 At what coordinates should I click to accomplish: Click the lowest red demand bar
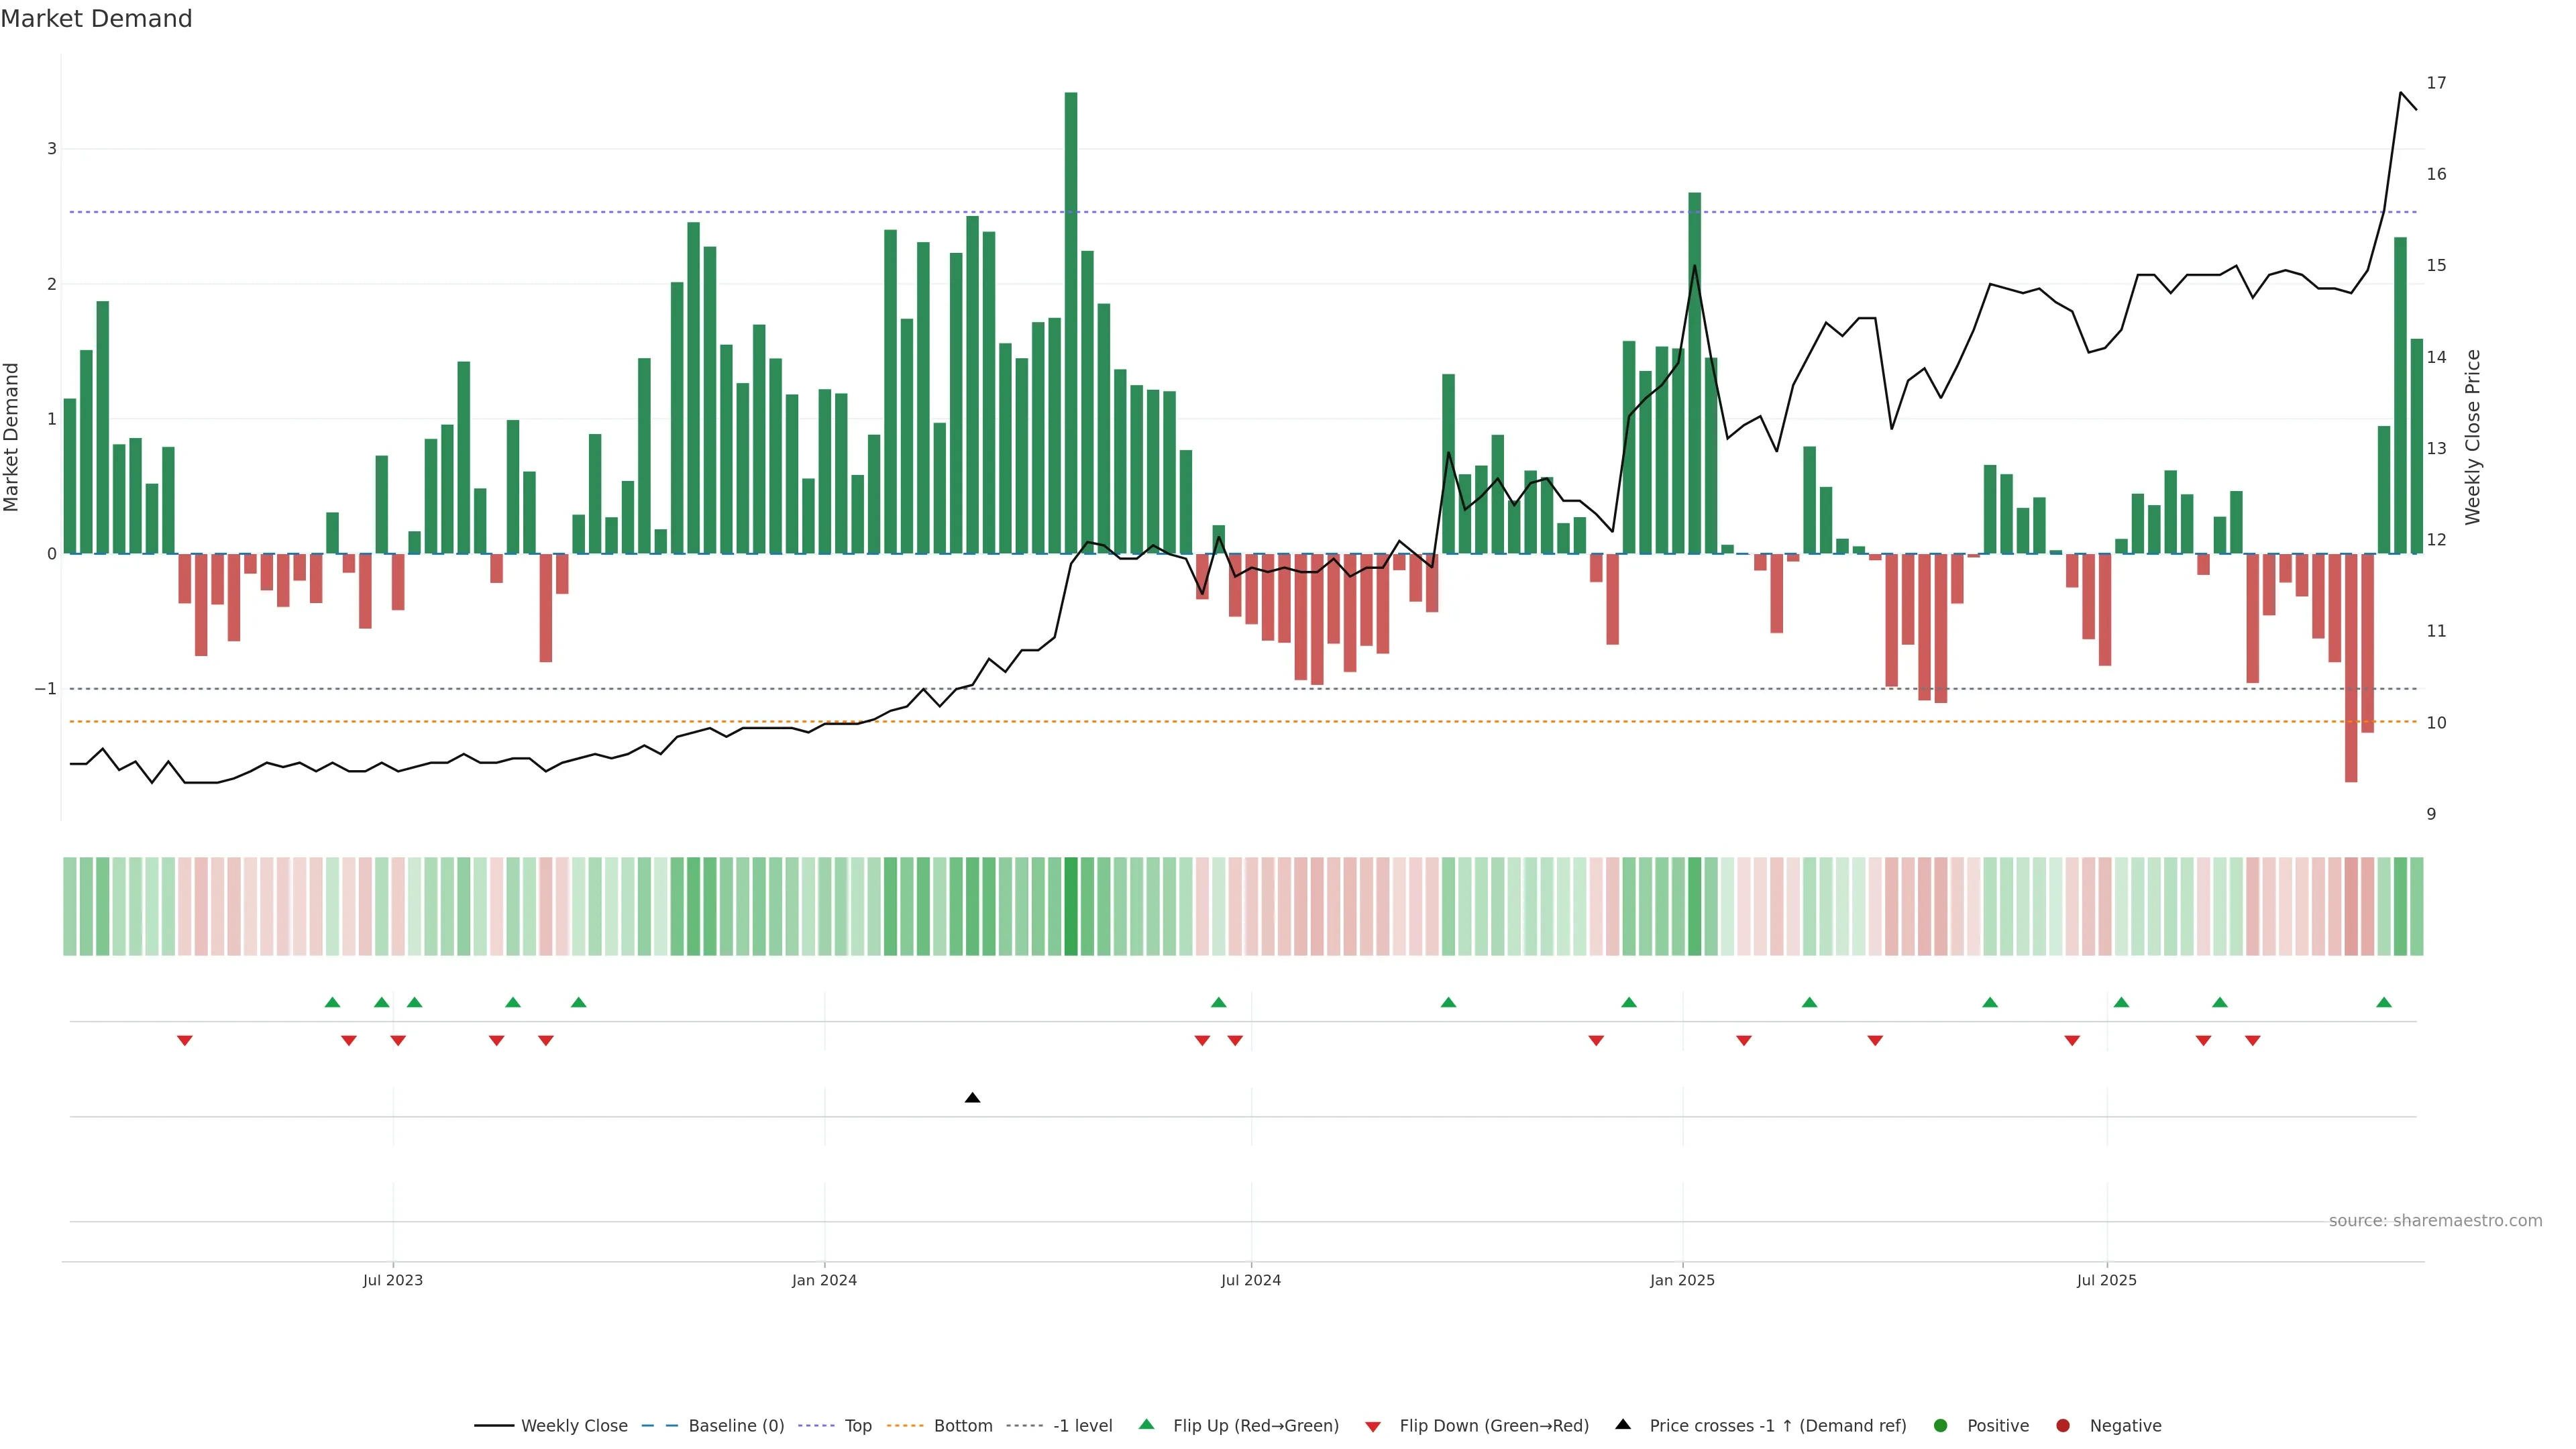coord(2351,667)
